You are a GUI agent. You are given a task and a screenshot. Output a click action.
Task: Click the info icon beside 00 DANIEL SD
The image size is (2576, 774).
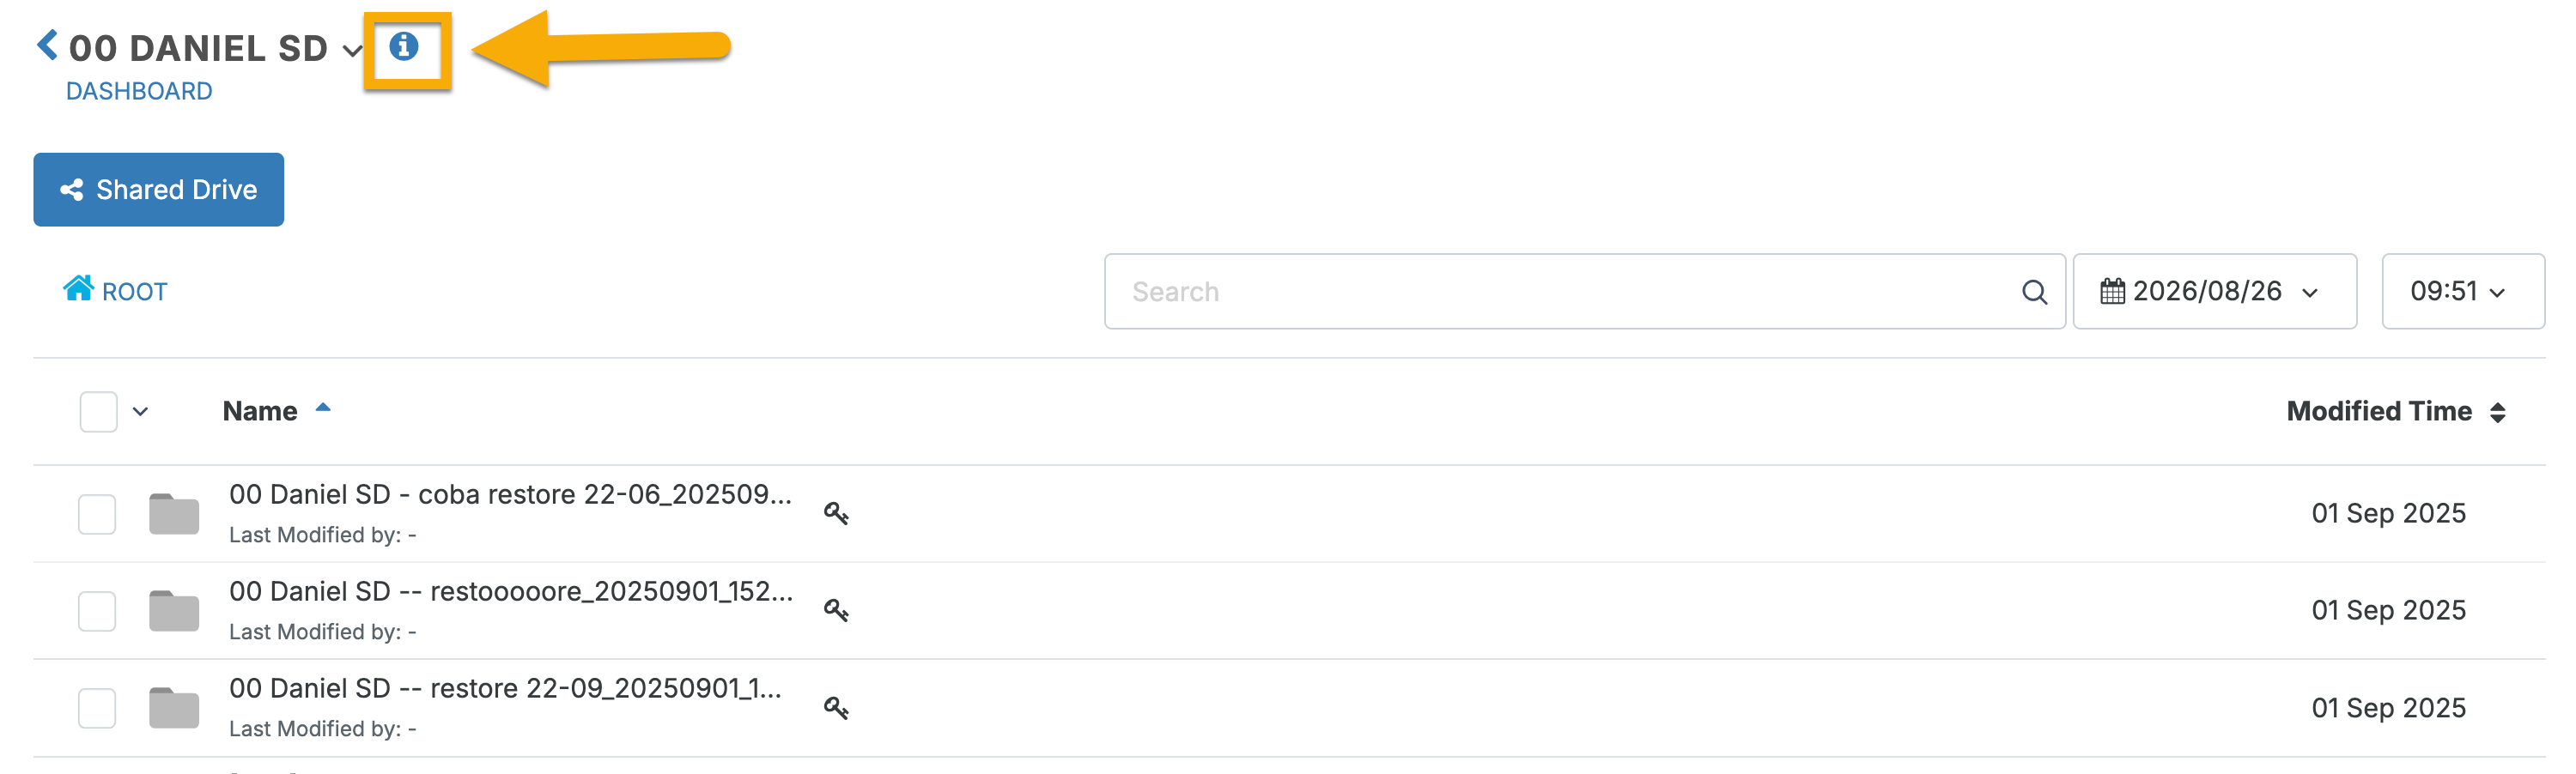404,46
